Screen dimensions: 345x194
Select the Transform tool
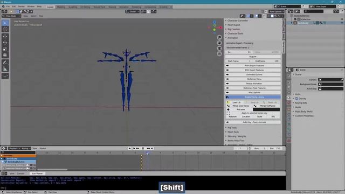point(5,55)
